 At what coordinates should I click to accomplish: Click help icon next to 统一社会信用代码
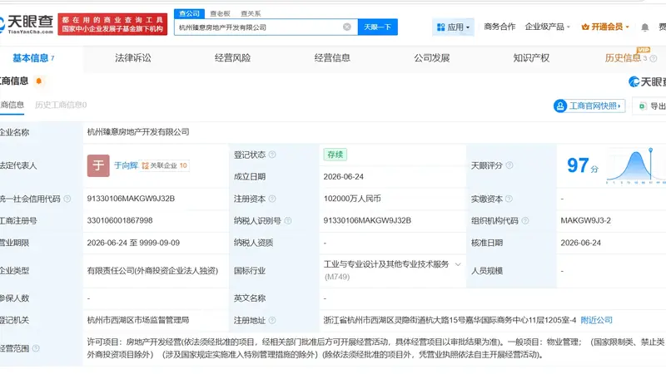pos(67,199)
